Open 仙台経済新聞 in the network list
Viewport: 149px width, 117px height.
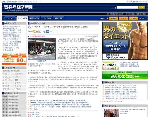[13, 103]
